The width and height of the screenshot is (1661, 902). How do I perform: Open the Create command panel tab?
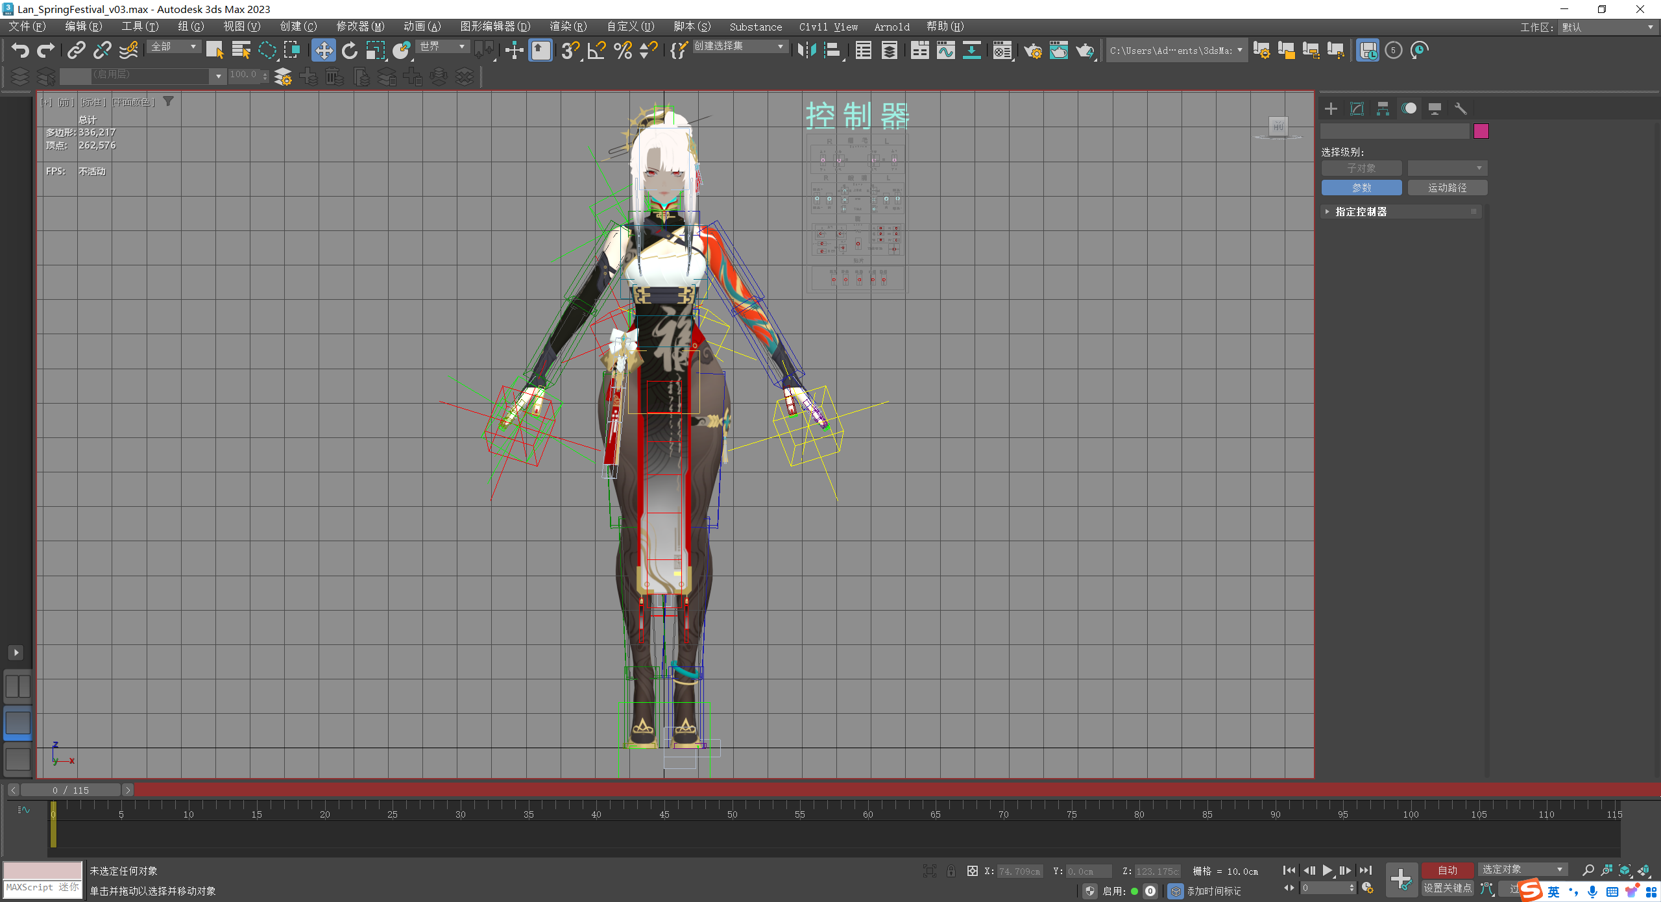tap(1331, 108)
